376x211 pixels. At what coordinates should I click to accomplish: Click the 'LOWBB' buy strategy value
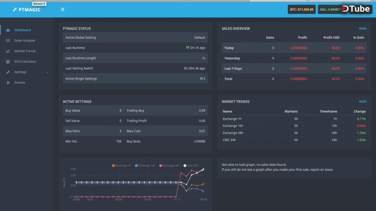[200, 141]
